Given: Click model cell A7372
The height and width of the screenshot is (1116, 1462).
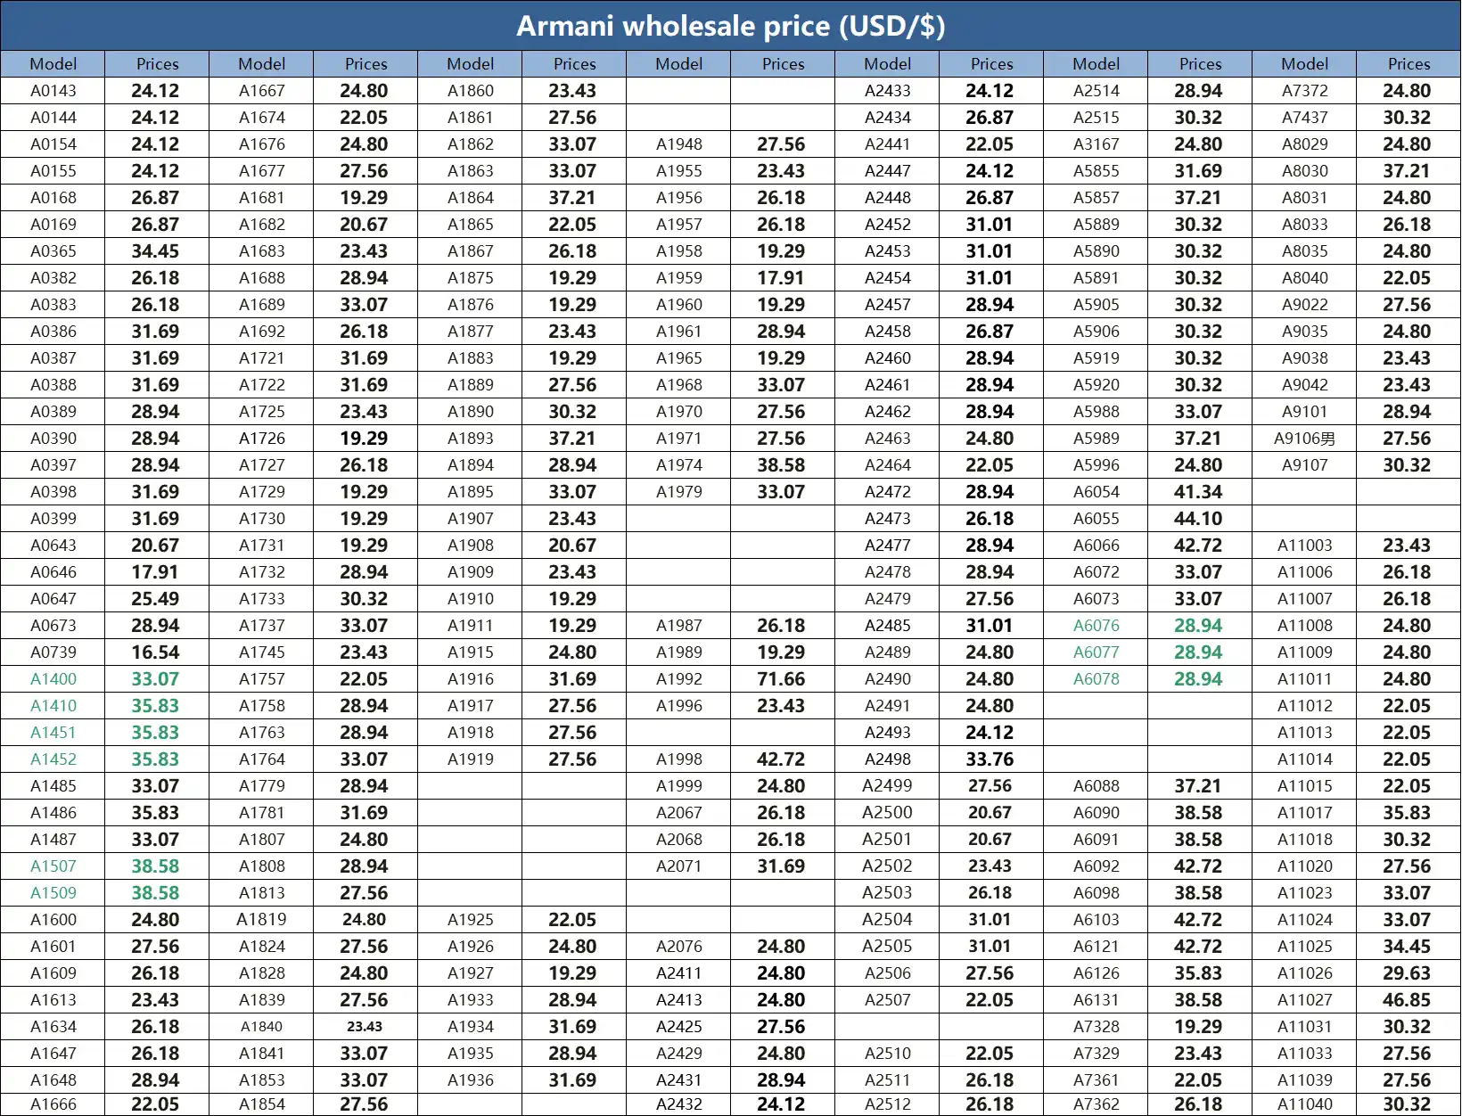Looking at the screenshot, I should tap(1305, 91).
